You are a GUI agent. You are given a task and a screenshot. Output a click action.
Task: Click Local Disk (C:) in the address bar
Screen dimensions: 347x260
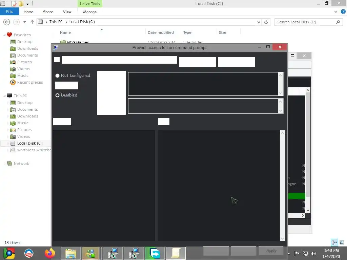[x=82, y=22]
